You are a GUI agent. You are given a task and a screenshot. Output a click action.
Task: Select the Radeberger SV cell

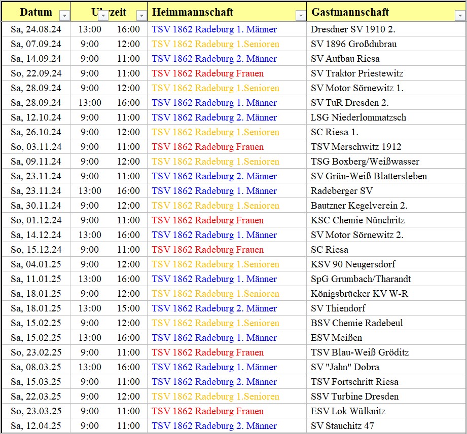click(386, 191)
